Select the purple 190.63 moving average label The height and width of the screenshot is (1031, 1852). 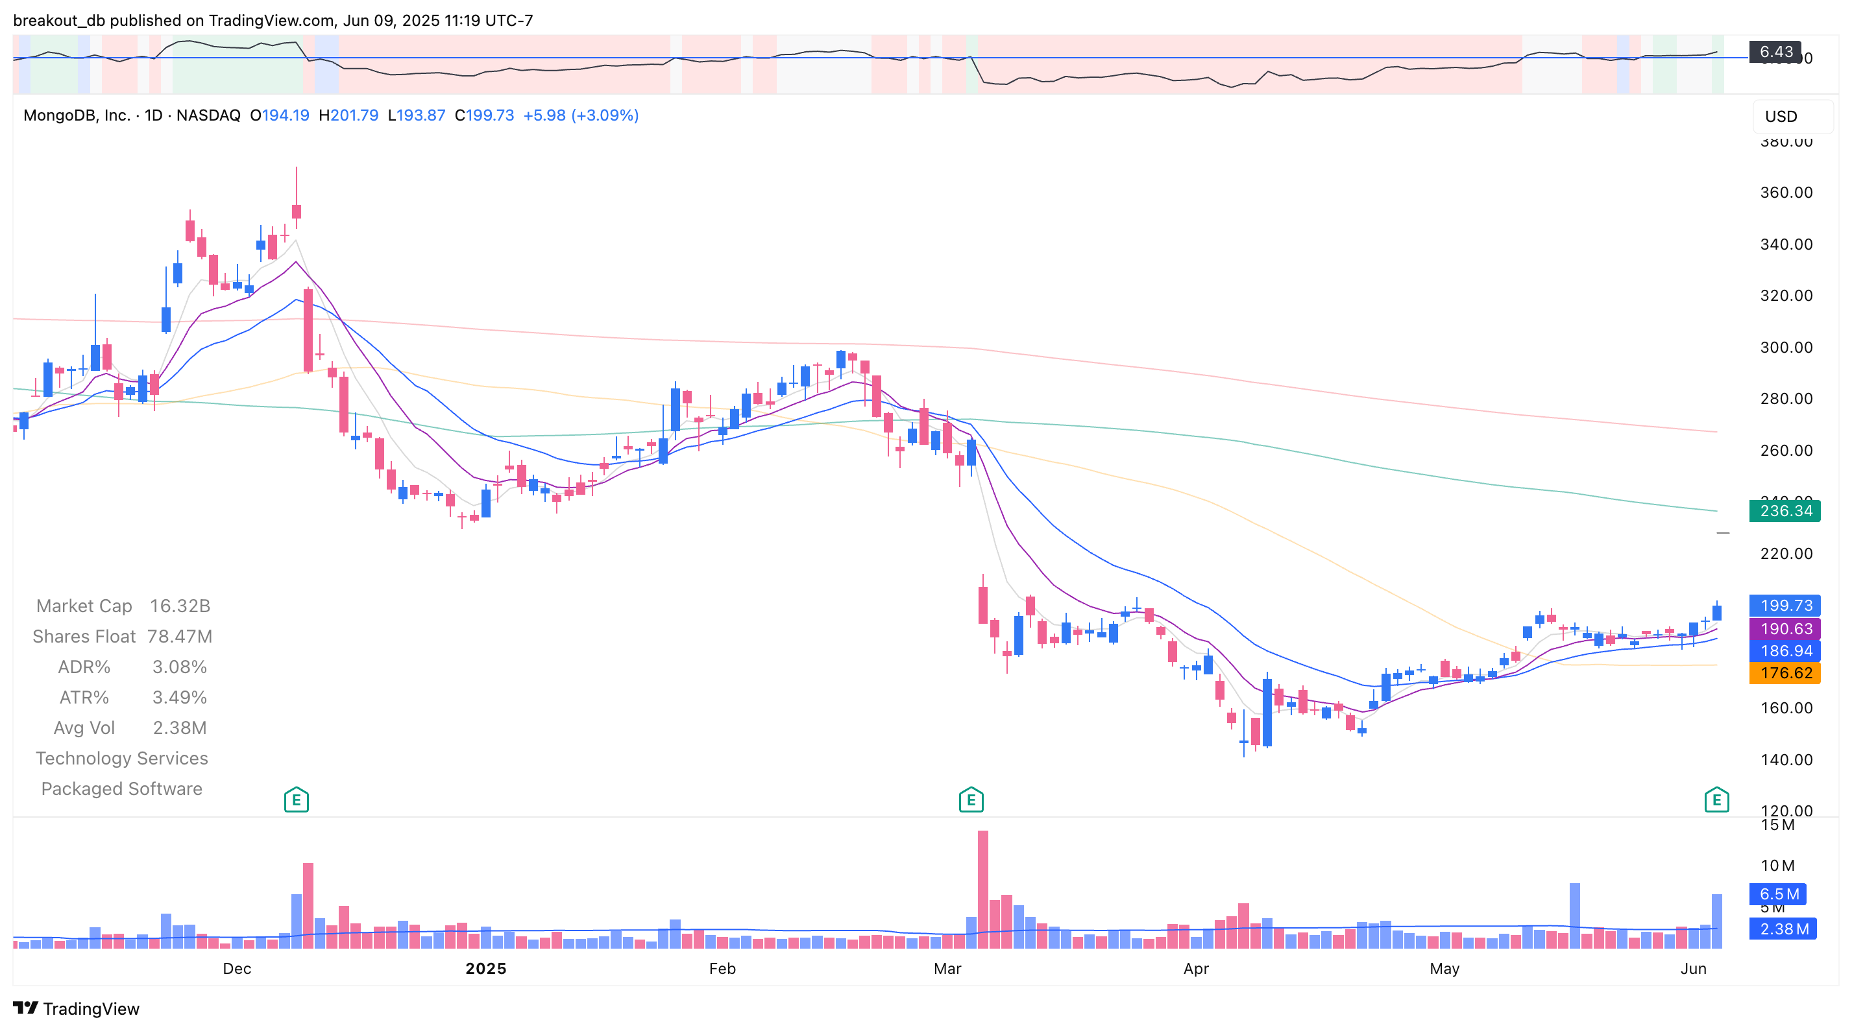click(1785, 628)
